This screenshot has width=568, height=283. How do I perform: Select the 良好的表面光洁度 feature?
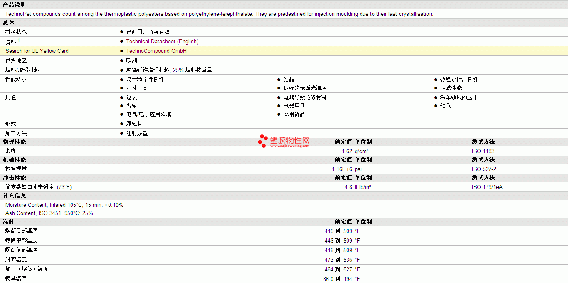305,88
